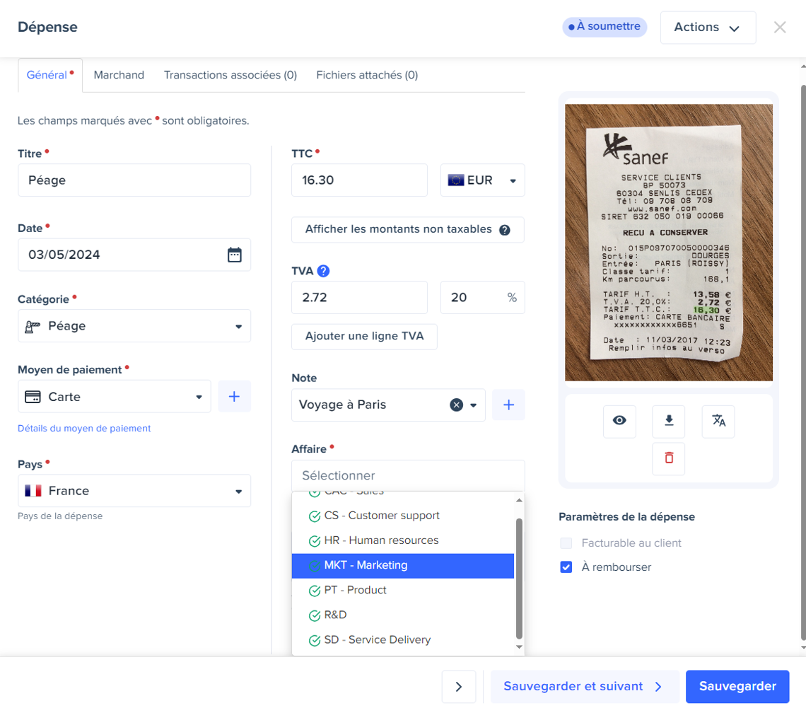Open the Actions dropdown menu

coord(707,28)
